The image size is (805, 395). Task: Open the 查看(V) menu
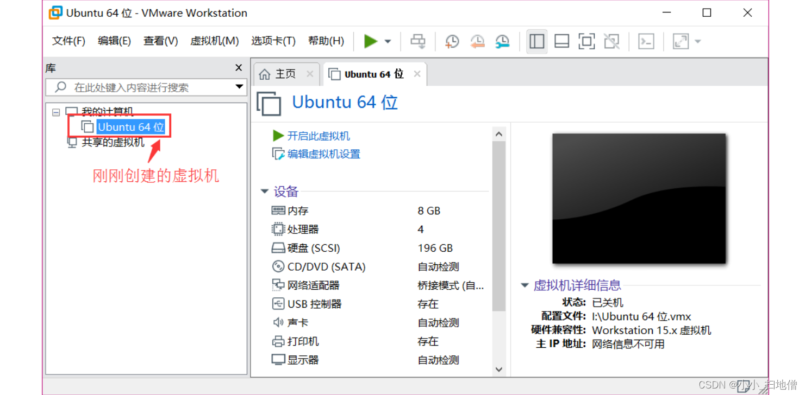(x=160, y=41)
